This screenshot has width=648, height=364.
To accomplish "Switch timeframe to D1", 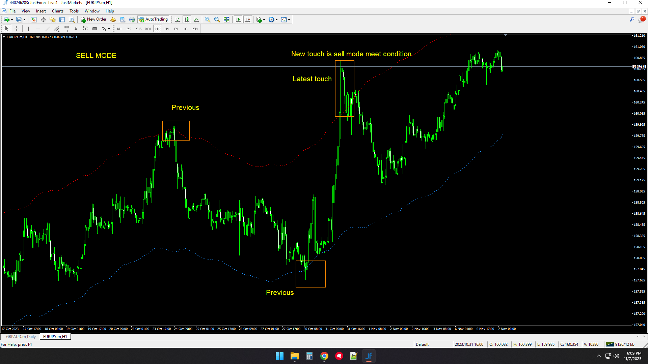I will [x=176, y=29].
